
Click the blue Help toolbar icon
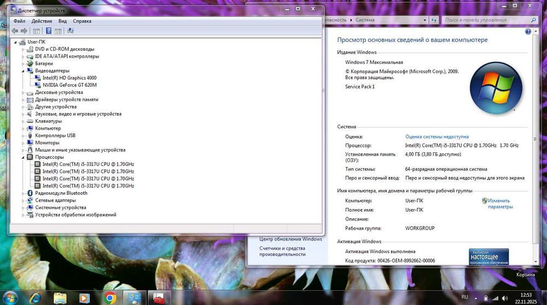tap(49, 31)
